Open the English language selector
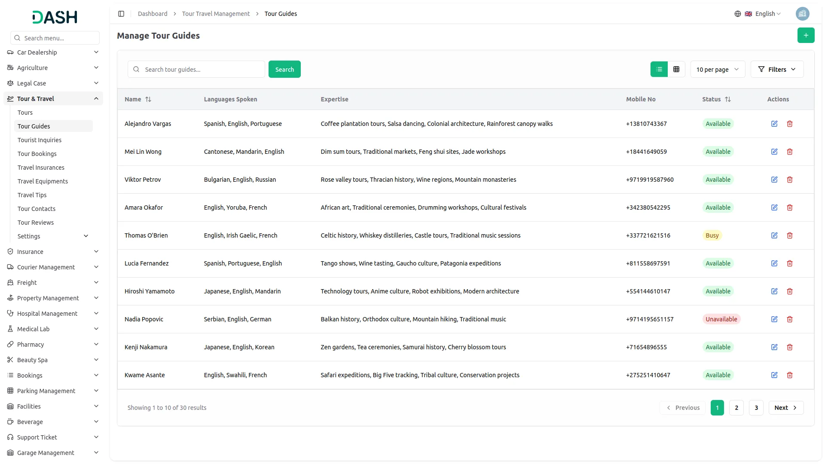Screen dimensions: 825x464 click(x=765, y=14)
